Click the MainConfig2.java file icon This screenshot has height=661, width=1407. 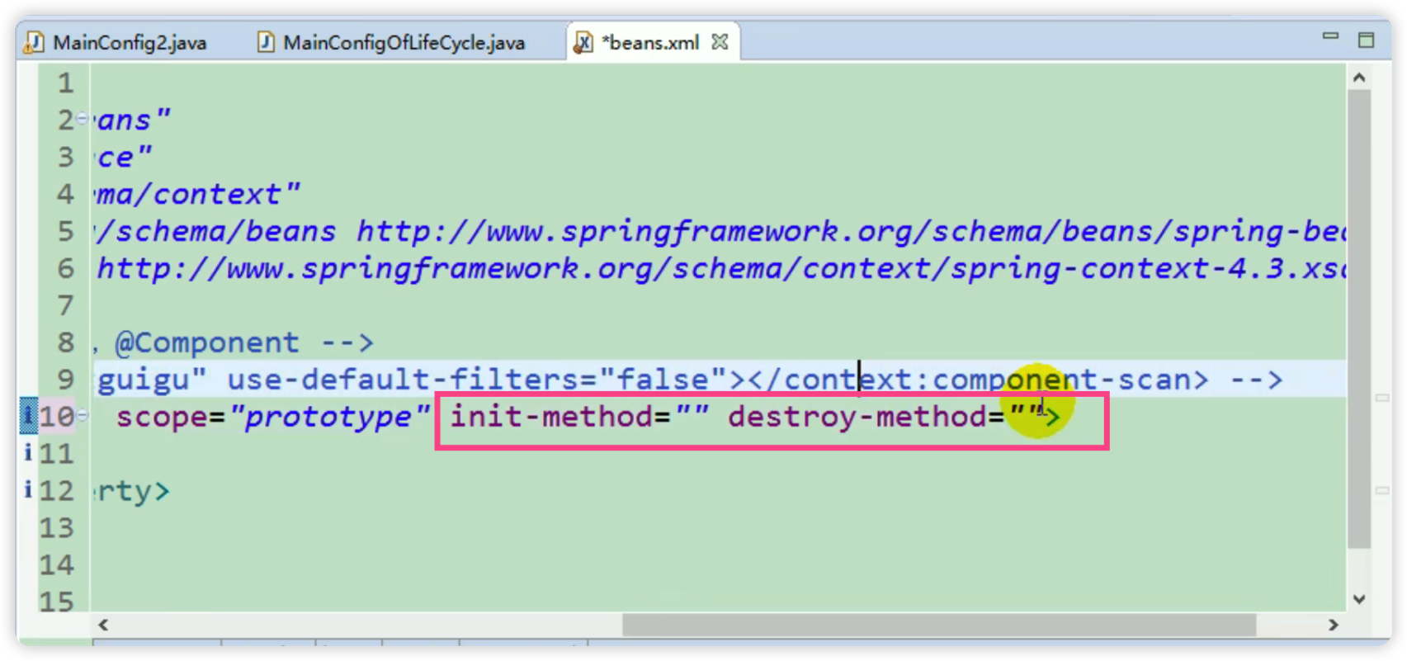click(34, 42)
